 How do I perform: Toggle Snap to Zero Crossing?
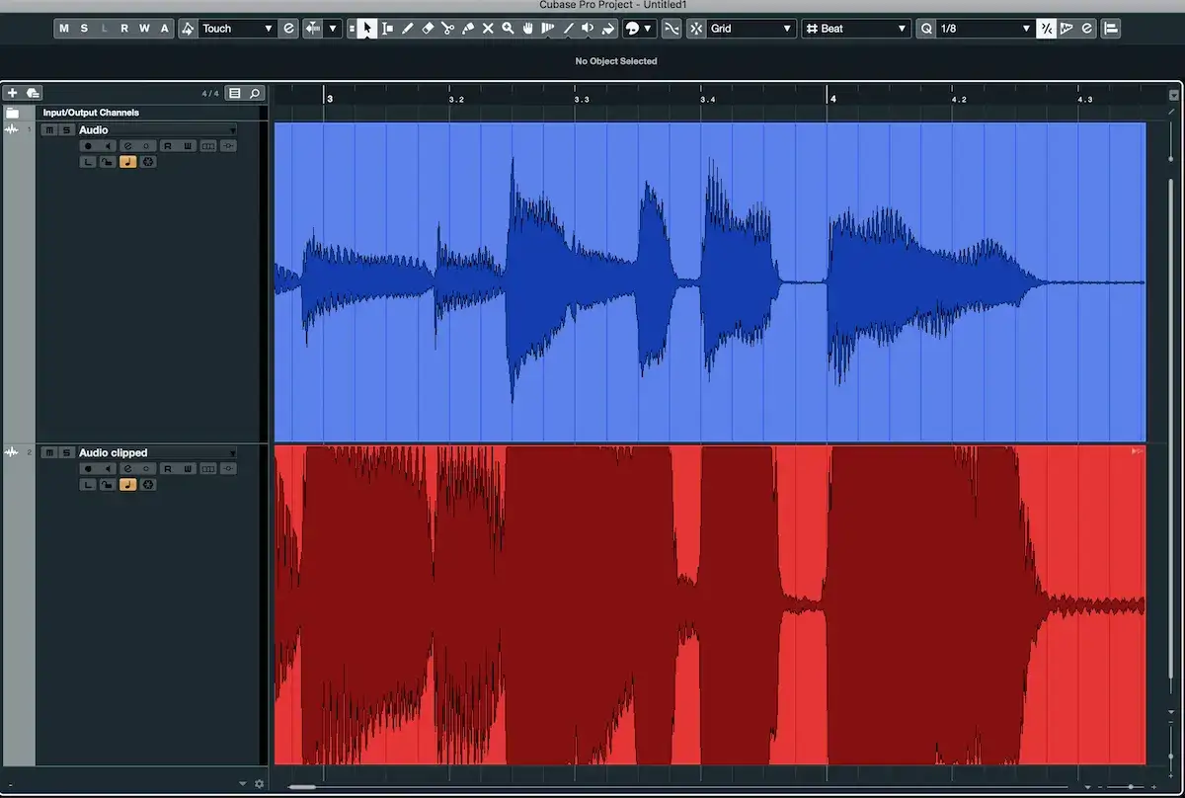tap(671, 29)
